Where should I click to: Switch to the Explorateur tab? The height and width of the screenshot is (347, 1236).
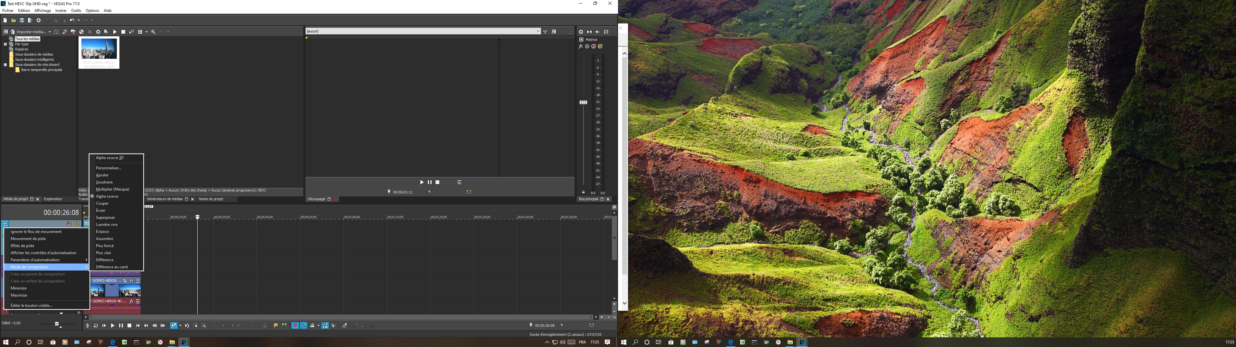(53, 199)
